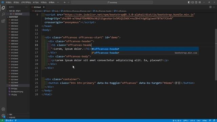The image size is (217, 122).
Task: Open bird.jpg in the file tree
Action: [x=18, y=88]
